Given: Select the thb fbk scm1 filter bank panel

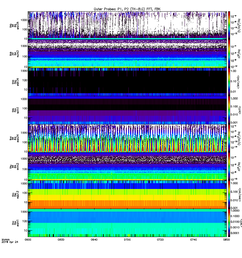Looking at the screenshot, I should (127, 110).
